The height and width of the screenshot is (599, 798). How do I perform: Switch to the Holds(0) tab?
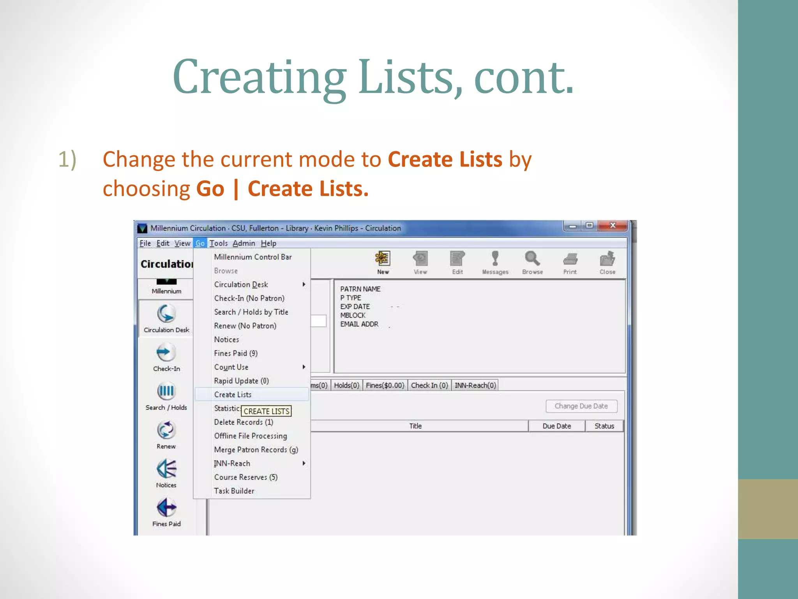coord(346,385)
